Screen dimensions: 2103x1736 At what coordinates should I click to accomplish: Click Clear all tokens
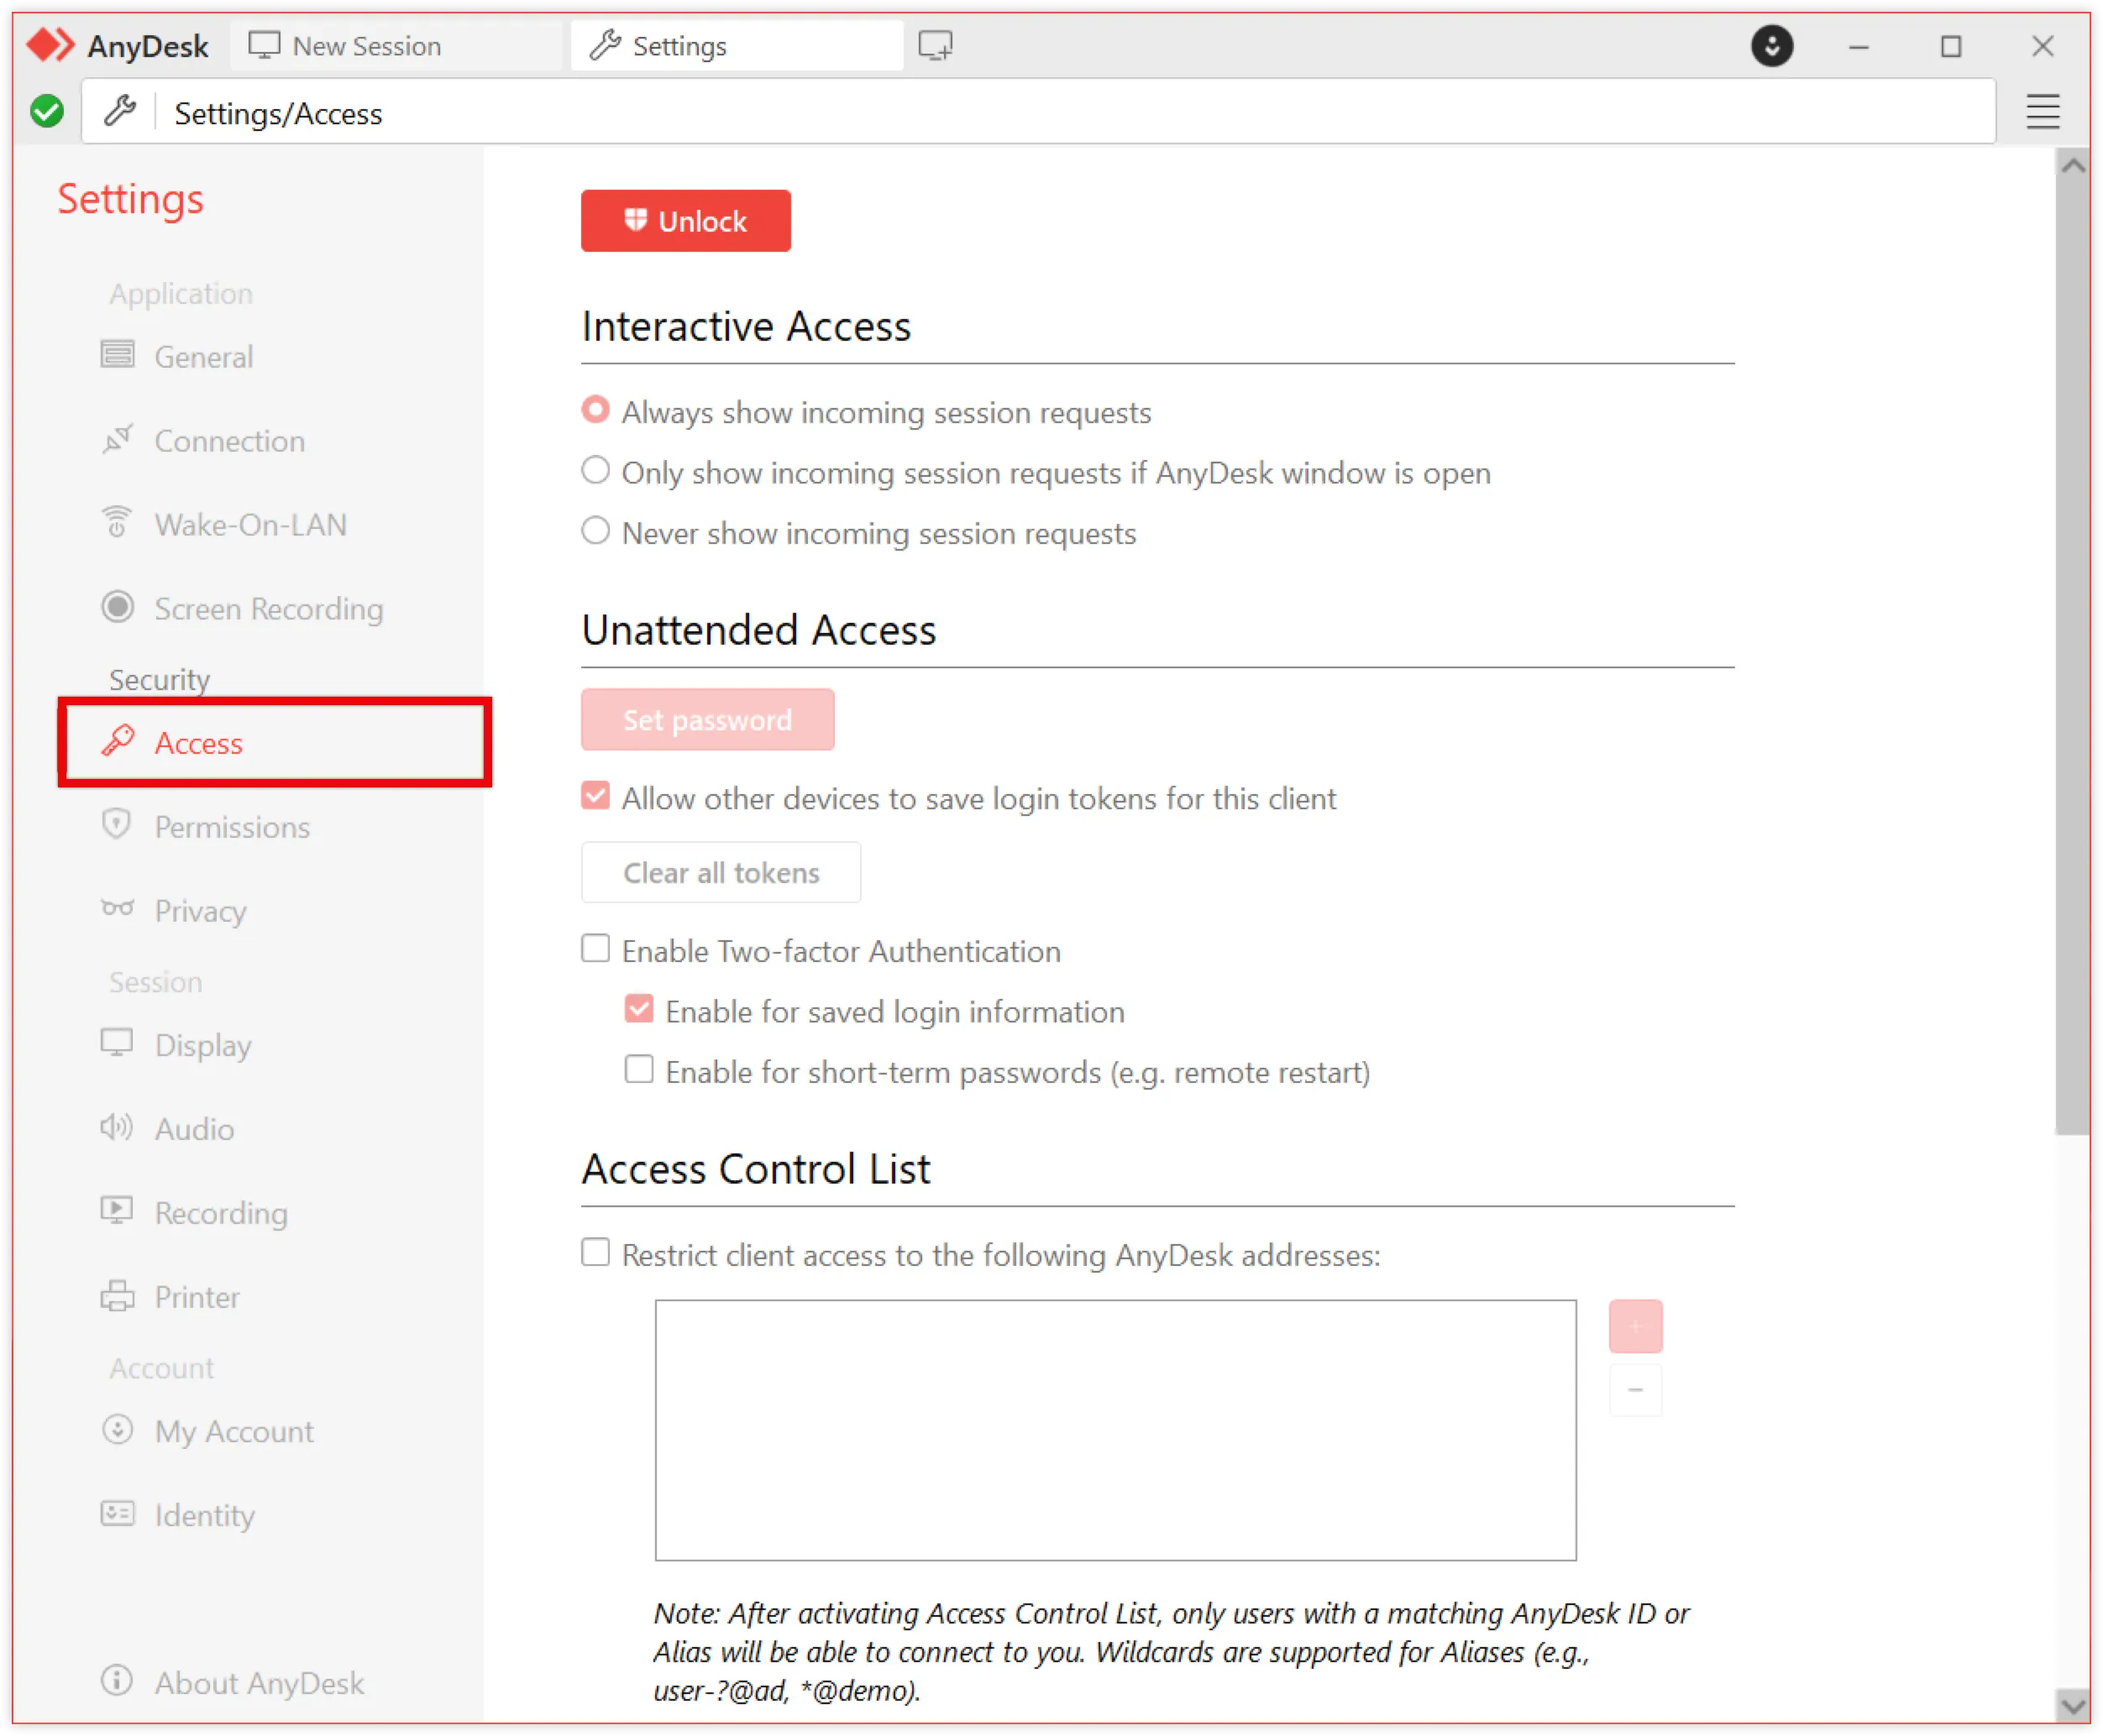(721, 871)
